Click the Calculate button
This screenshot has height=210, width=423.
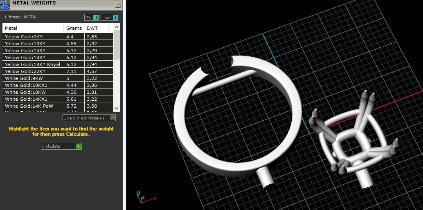(61, 146)
